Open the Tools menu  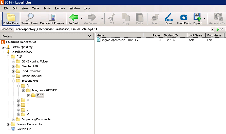pyautogui.click(x=47, y=8)
